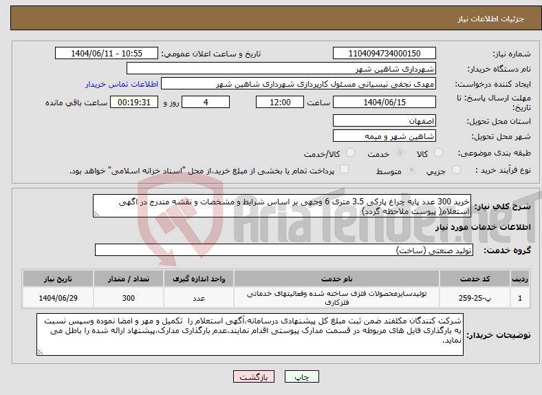The width and height of the screenshot is (542, 395).
Task: Click the deadline time field 12:00
Action: pos(280,102)
